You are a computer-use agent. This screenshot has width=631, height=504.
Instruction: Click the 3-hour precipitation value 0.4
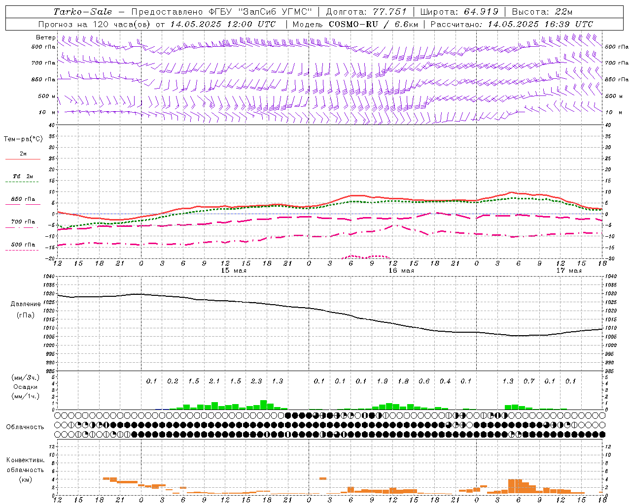point(445,381)
